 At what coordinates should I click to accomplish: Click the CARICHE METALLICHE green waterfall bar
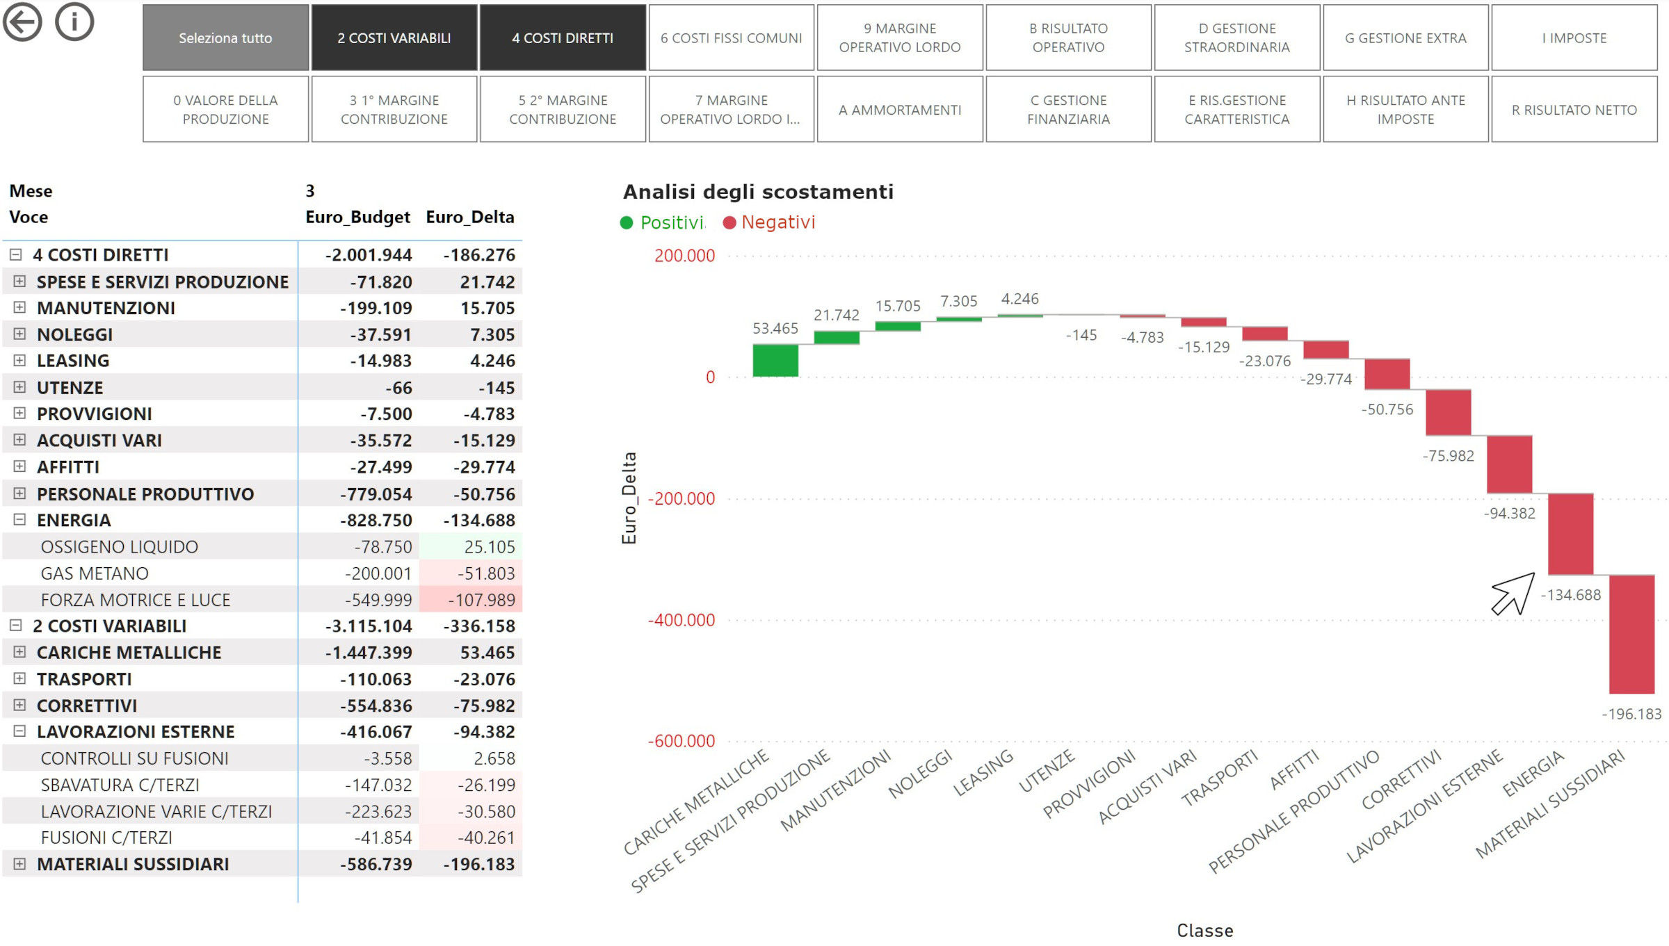(775, 360)
